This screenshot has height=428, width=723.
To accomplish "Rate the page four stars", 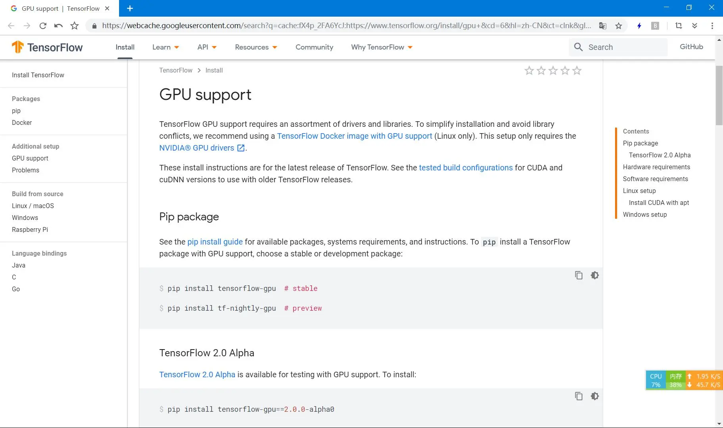I will 565,71.
